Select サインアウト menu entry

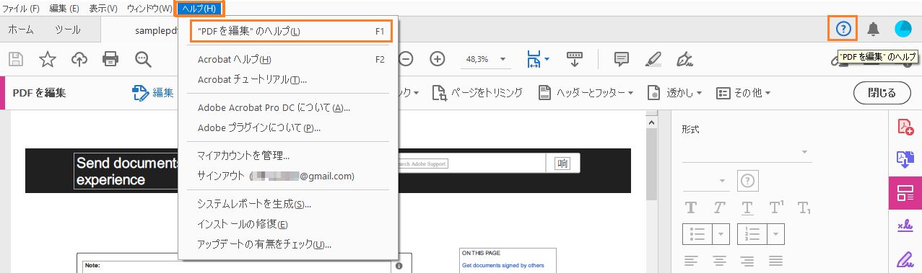pos(288,176)
